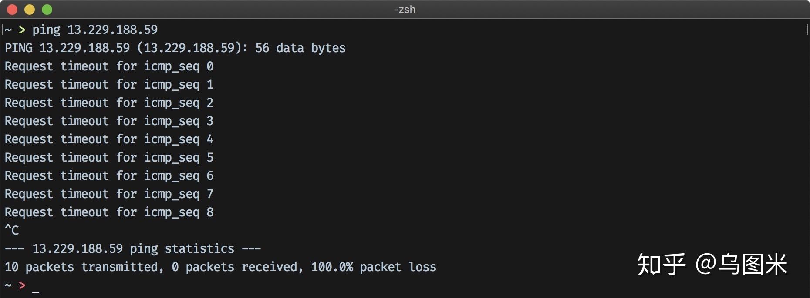Click the tilde on the bottom prompt
This screenshot has width=810, height=298.
(8, 285)
